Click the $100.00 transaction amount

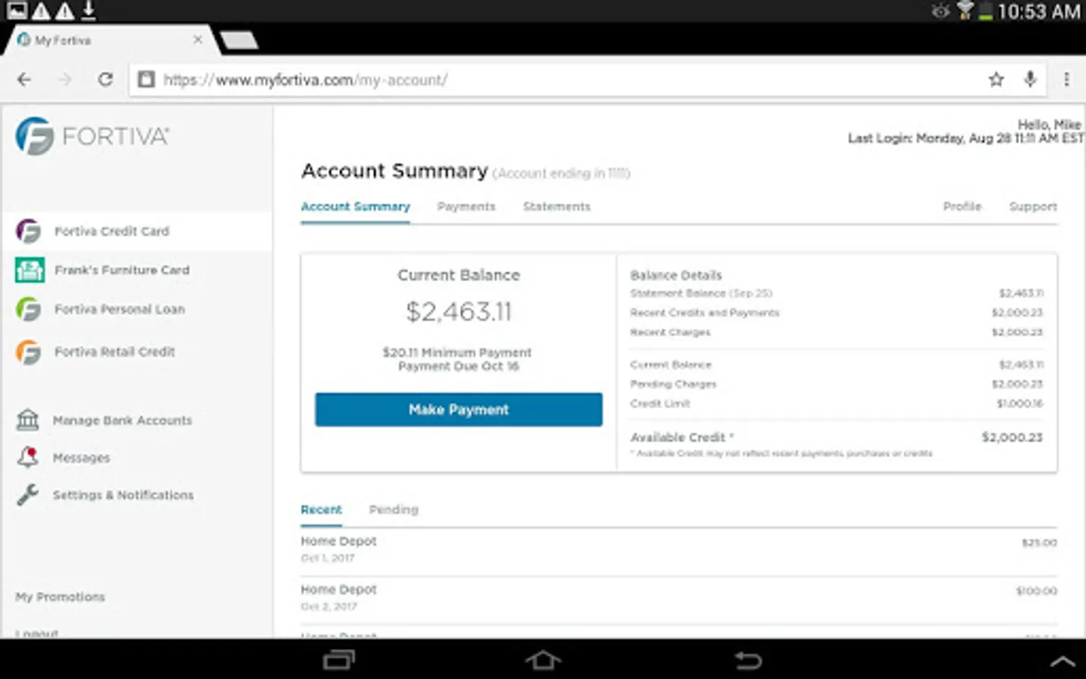coord(1036,591)
